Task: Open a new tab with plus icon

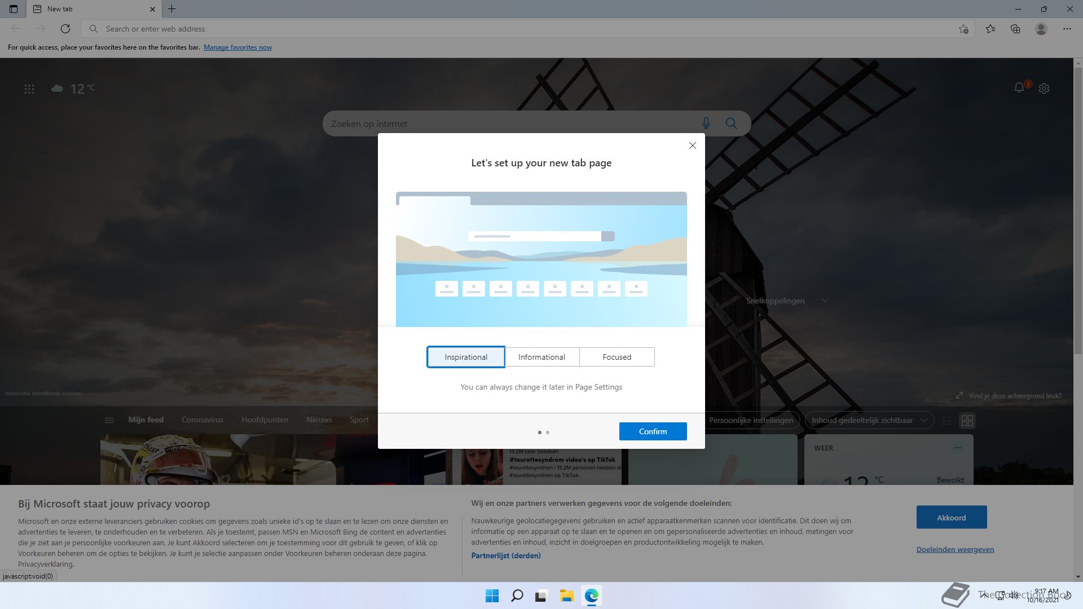Action: (x=172, y=9)
